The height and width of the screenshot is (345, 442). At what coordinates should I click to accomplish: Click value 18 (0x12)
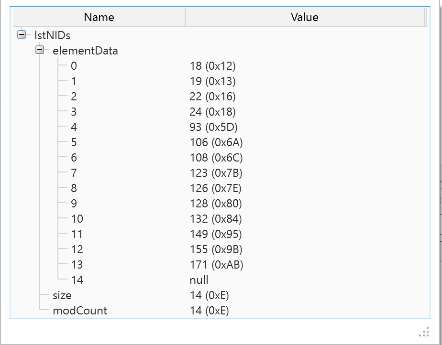tap(212, 66)
